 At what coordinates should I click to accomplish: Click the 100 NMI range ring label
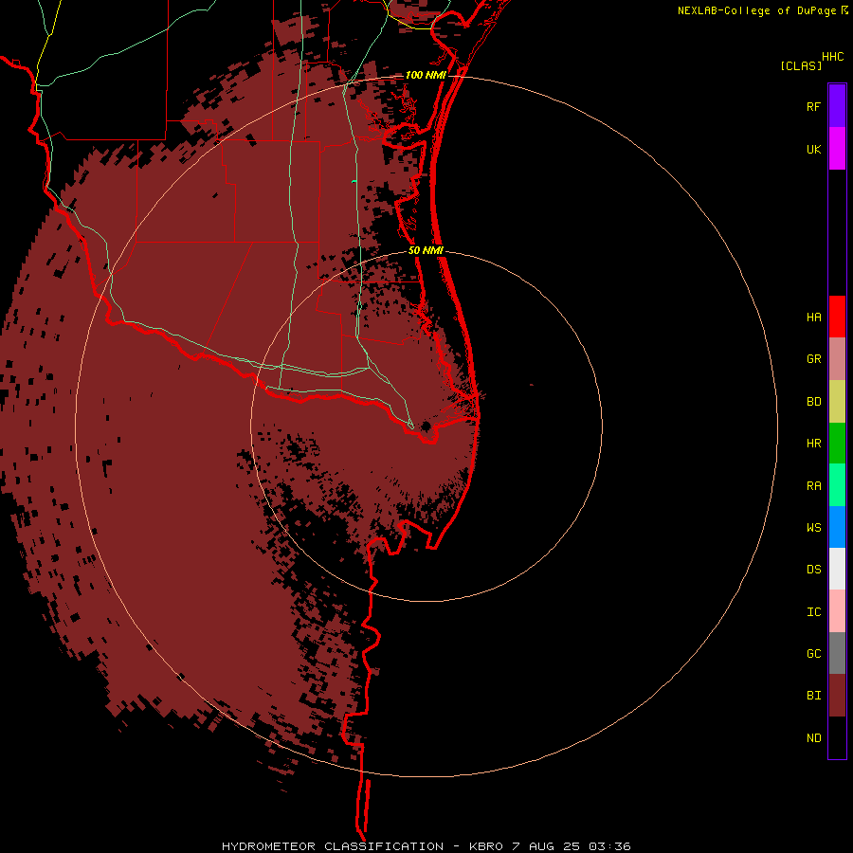(x=426, y=75)
